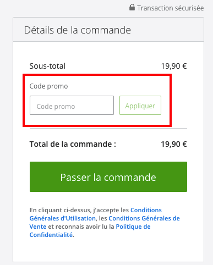Click the euro sign of the Sous-total
The width and height of the screenshot is (213, 265).
(x=184, y=66)
